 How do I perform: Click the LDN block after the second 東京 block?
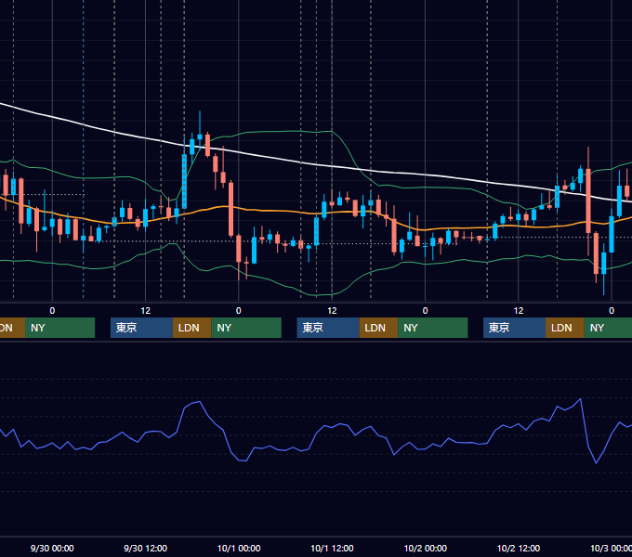(x=378, y=328)
